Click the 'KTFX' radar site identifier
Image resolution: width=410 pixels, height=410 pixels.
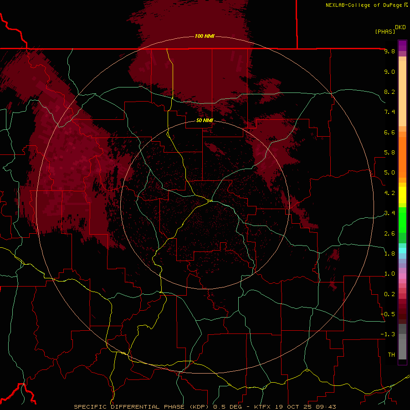click(x=263, y=407)
